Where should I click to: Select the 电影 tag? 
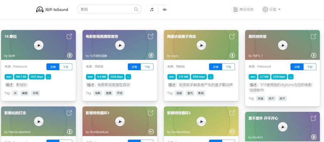(98, 93)
